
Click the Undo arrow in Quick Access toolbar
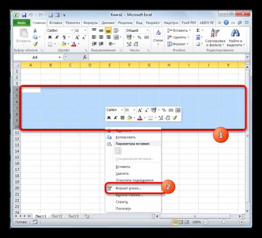(x=31, y=15)
